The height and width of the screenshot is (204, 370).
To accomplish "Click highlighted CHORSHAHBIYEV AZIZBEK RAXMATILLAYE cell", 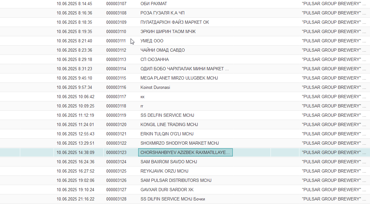I will pyautogui.click(x=185, y=153).
